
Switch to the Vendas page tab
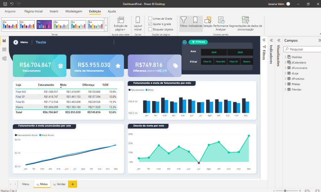pyautogui.click(x=59, y=184)
